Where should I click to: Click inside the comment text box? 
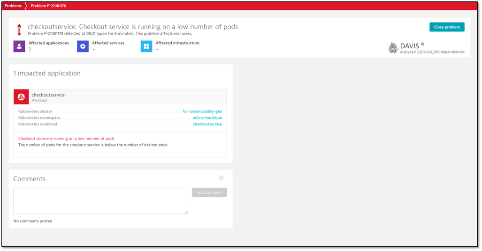pos(100,201)
